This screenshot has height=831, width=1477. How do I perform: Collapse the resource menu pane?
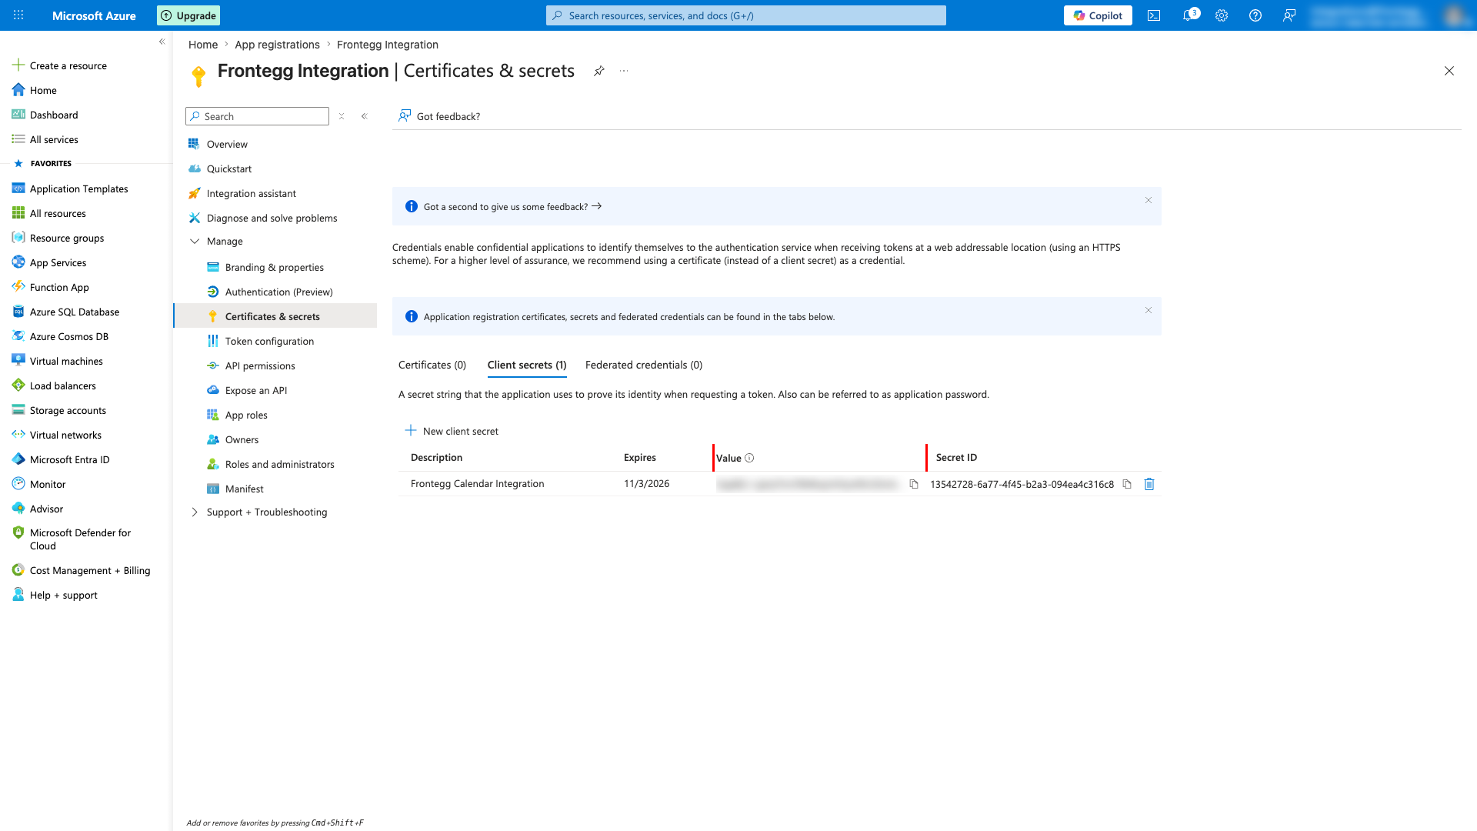point(365,116)
